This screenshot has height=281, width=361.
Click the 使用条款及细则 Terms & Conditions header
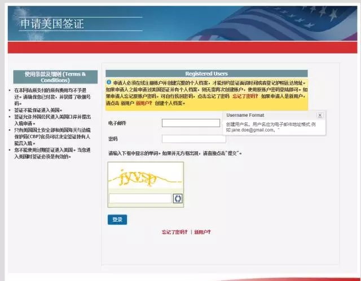click(55, 77)
